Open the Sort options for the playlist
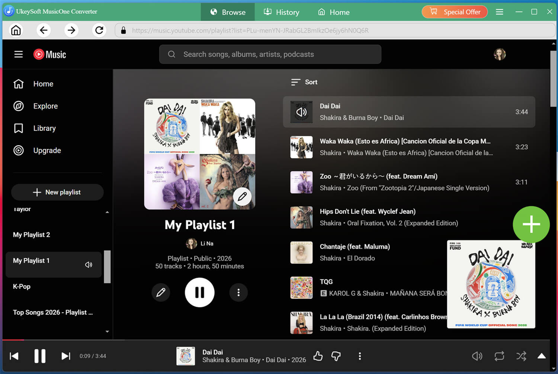The image size is (558, 374). [304, 82]
